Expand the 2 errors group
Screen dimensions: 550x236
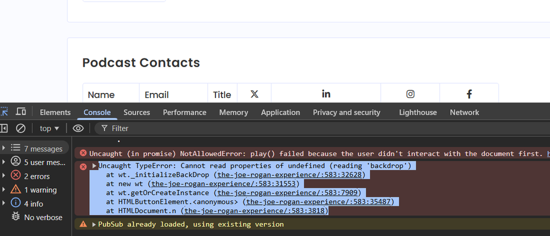point(4,176)
